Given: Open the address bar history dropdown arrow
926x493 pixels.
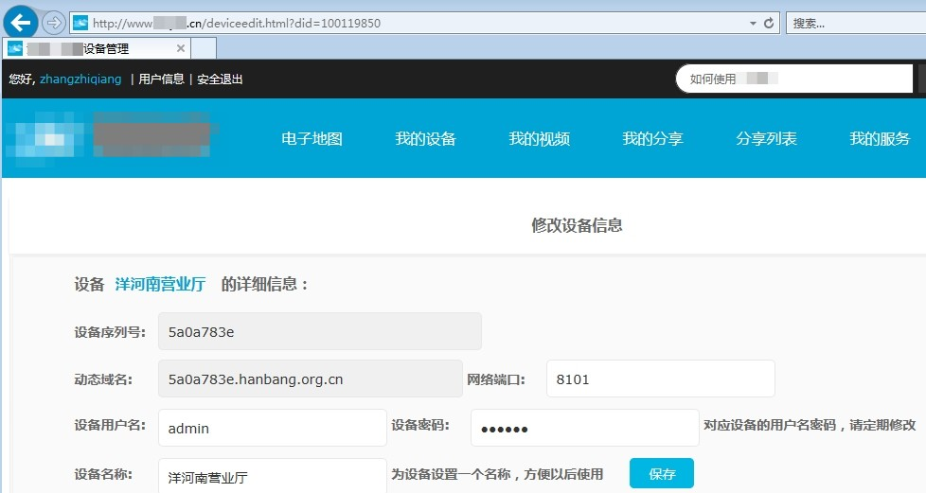Looking at the screenshot, I should click(753, 23).
